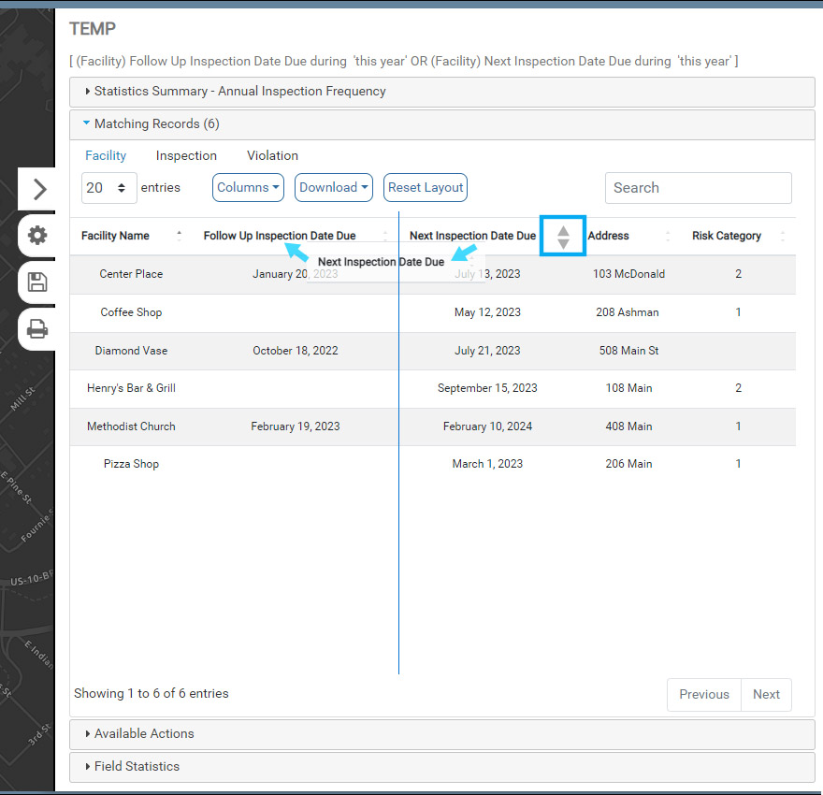This screenshot has height=795, width=823.
Task: Go to the Next page
Action: coord(766,694)
